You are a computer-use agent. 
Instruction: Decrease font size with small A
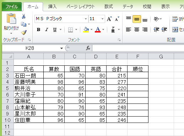[x=117, y=19]
